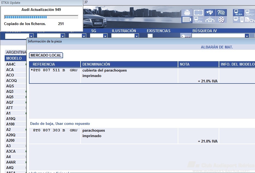Select model A20Q
This screenshot has height=173, width=255.
(x=16, y=135)
